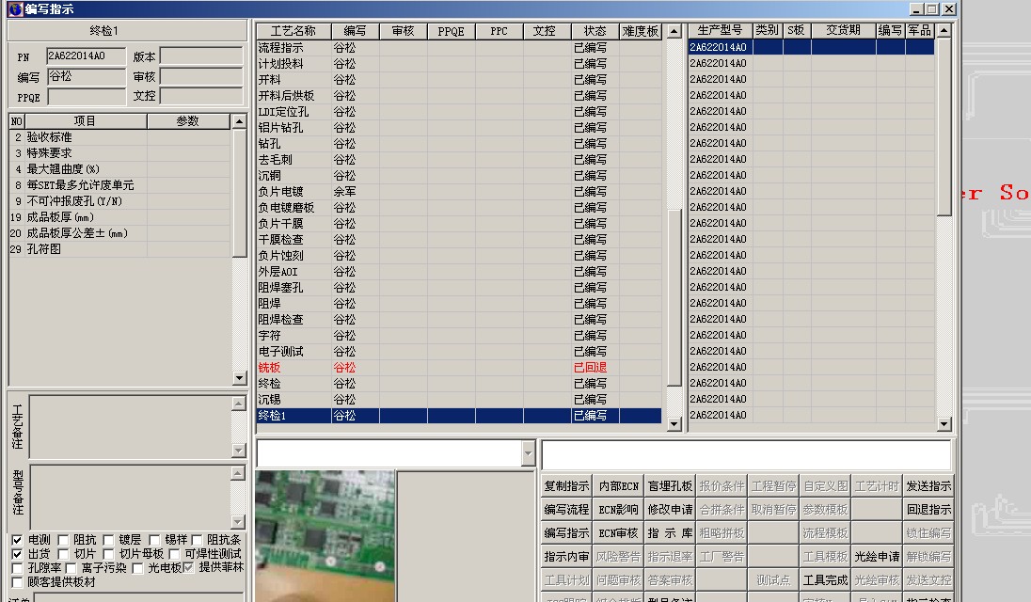Sort by the 工艺名称 column header
Viewport: 1031px width, 602px height.
pyautogui.click(x=293, y=31)
